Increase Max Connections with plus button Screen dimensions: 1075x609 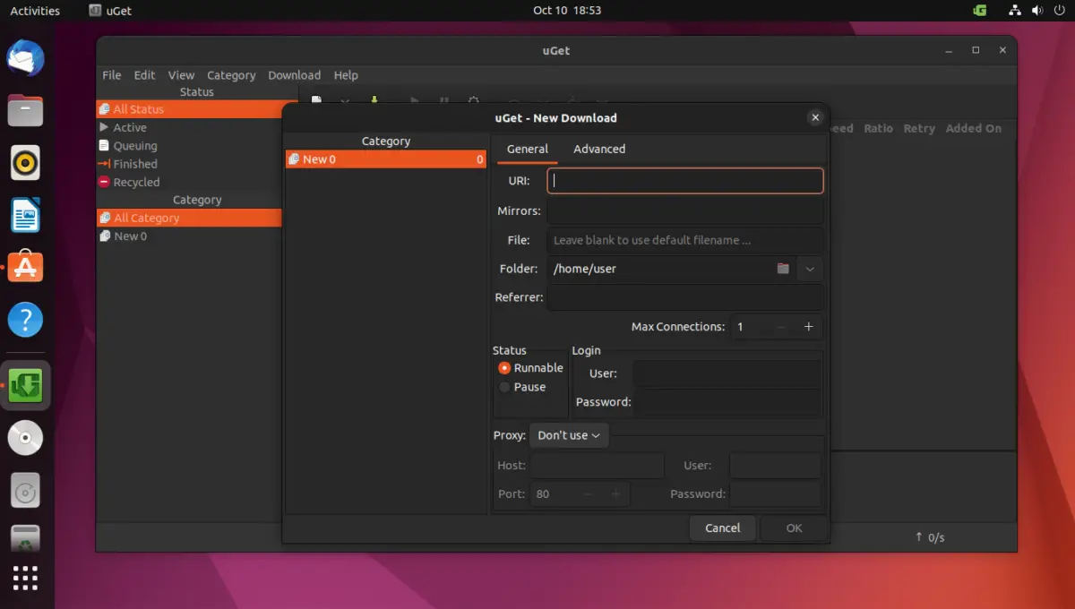(808, 327)
